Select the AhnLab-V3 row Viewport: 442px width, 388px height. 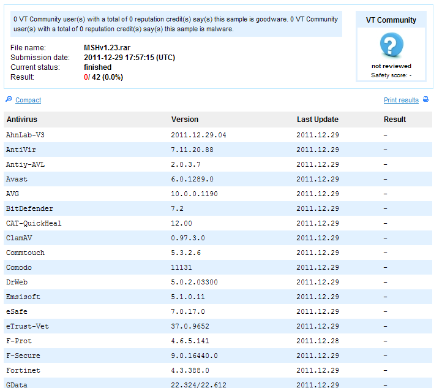click(25, 135)
